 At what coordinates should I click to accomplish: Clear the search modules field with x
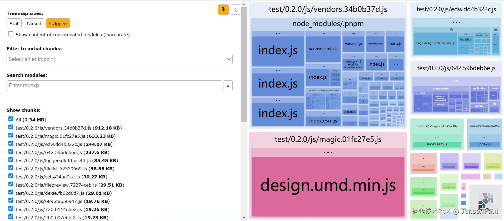click(x=228, y=86)
